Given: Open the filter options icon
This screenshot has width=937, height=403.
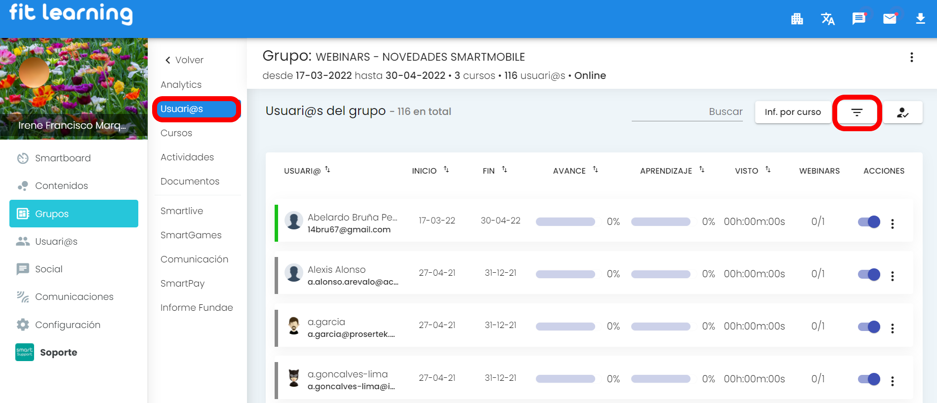Looking at the screenshot, I should pyautogui.click(x=856, y=112).
